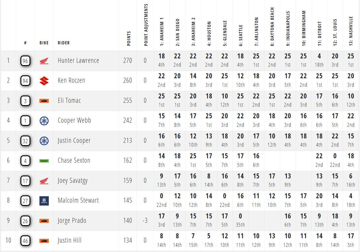Screen dimensions: 360x252
Task: Click the Nashville round header
Action: point(351,31)
